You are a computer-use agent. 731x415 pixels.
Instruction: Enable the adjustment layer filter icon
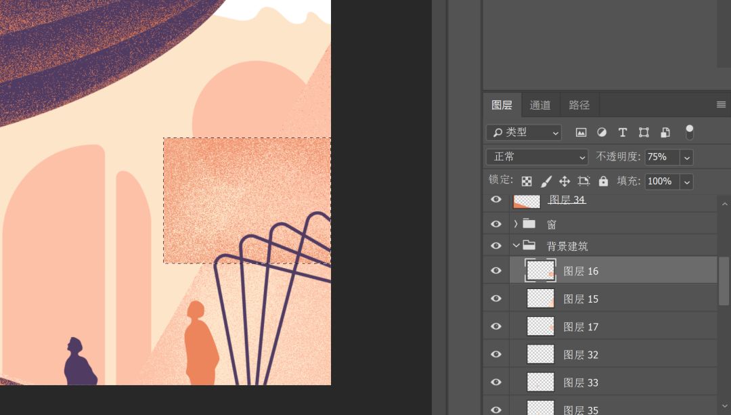click(602, 133)
